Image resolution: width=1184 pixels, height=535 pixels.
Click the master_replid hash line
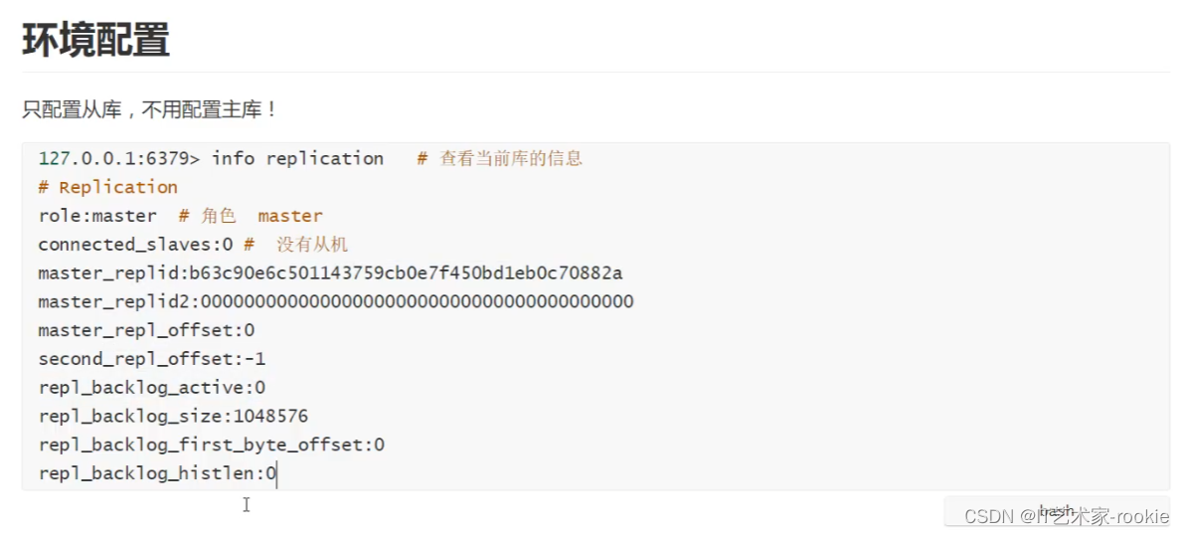tap(330, 272)
